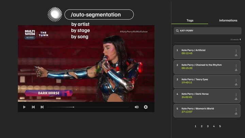Play the video
The image size is (245, 138).
pyautogui.click(x=24, y=107)
